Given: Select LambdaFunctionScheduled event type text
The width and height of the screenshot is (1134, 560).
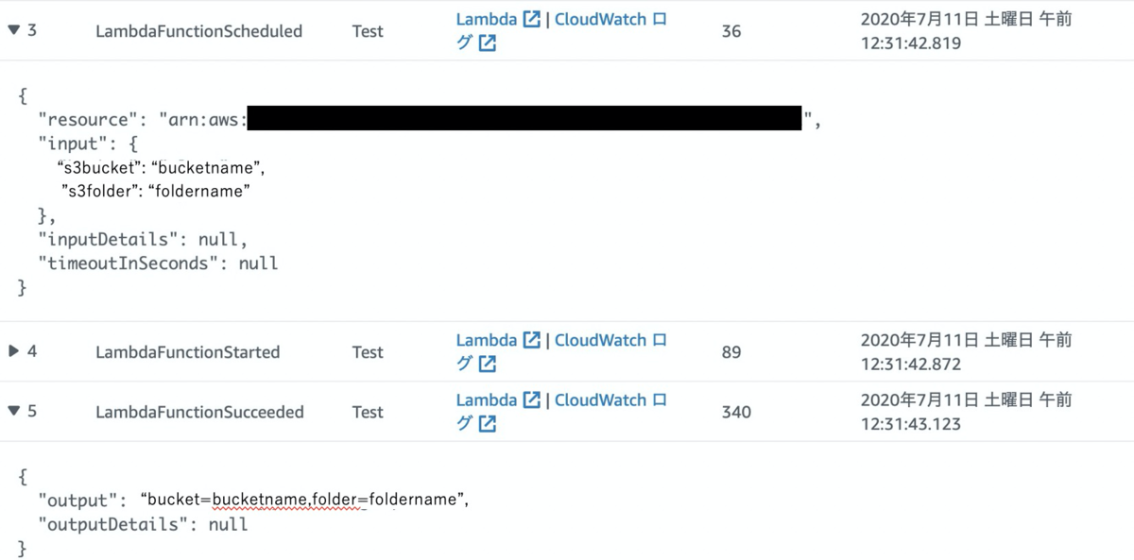Looking at the screenshot, I should click(x=199, y=31).
